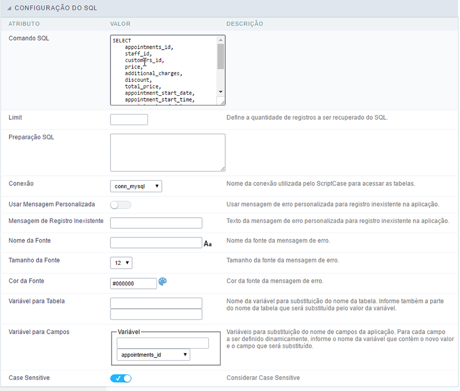
Task: Click the Comando SQL resize handle
Action: click(x=223, y=102)
